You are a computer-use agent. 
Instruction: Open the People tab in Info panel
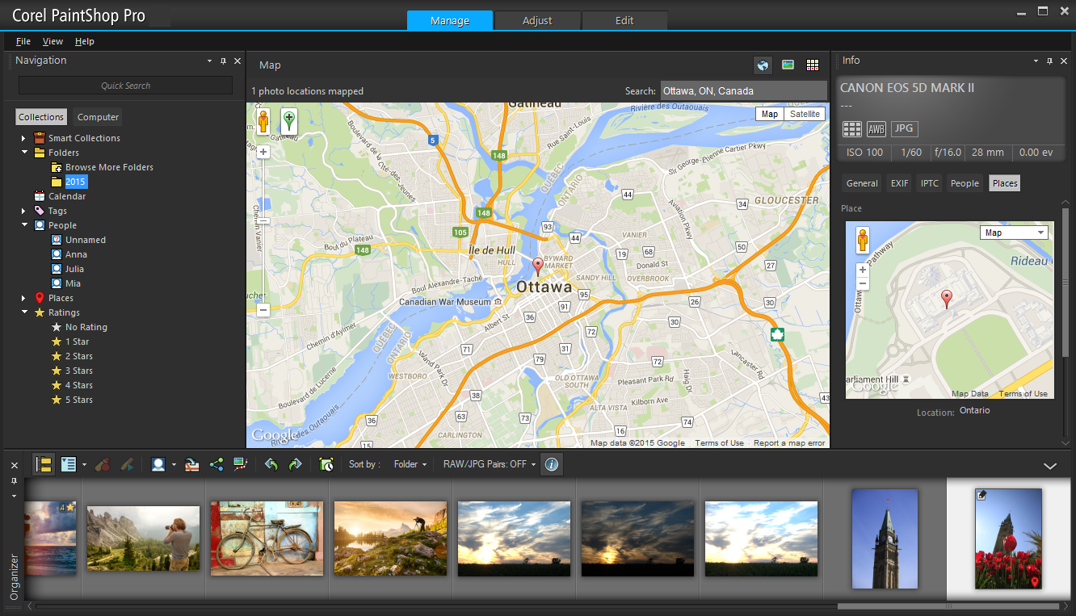(x=965, y=183)
